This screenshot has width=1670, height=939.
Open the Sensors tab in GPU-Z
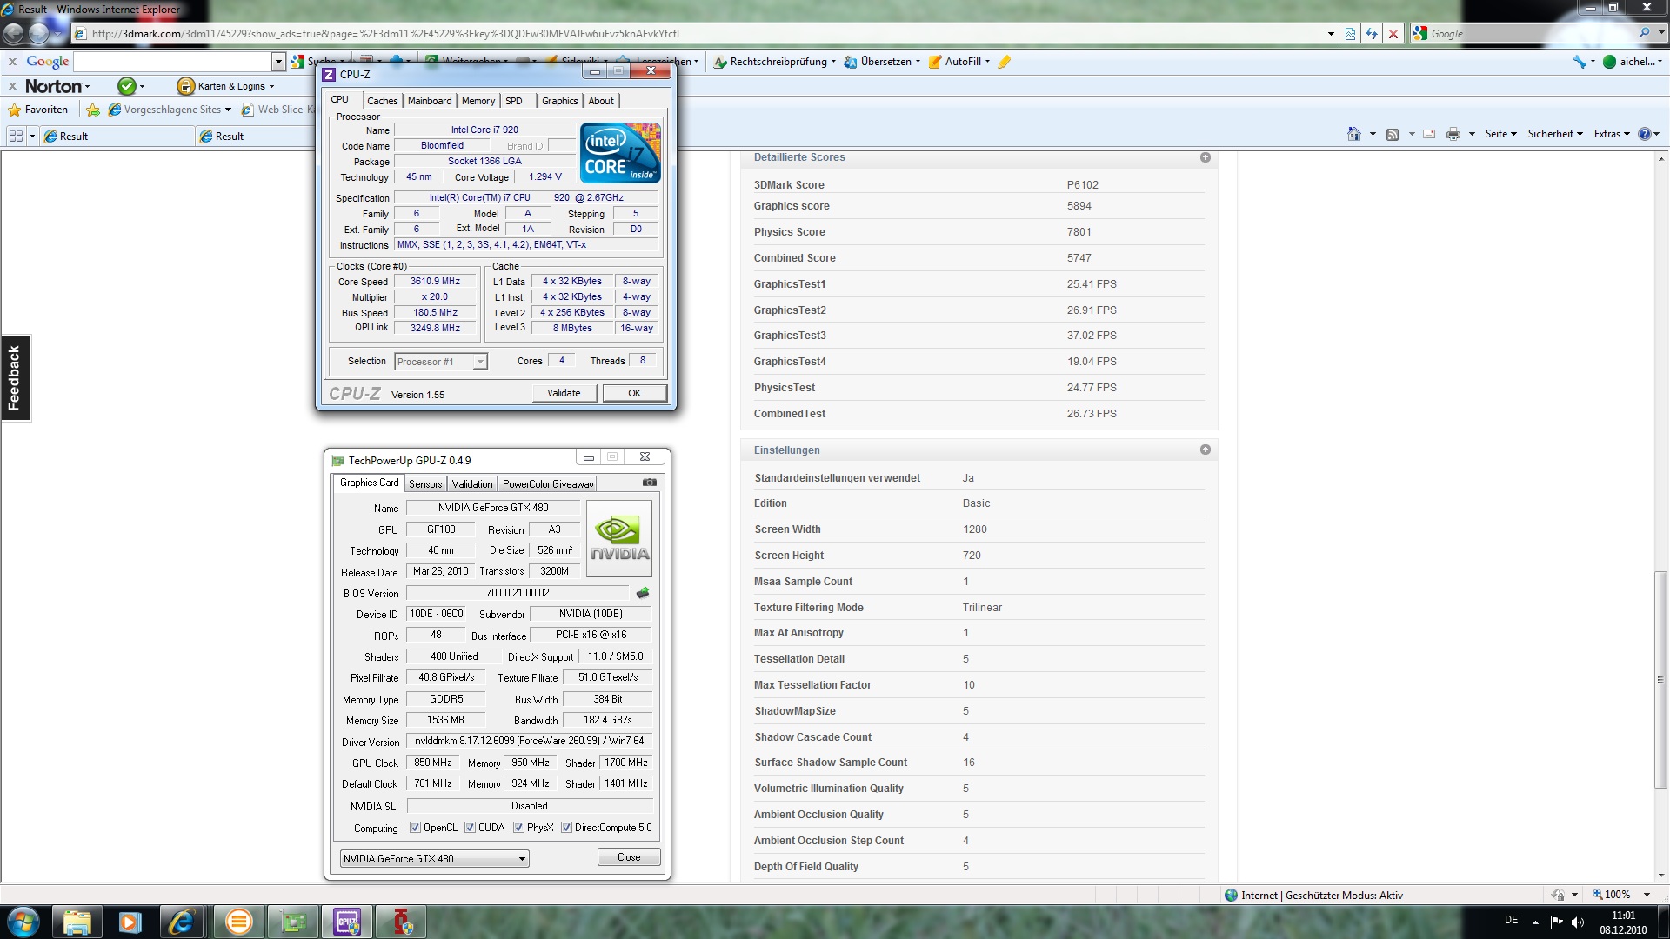425,484
